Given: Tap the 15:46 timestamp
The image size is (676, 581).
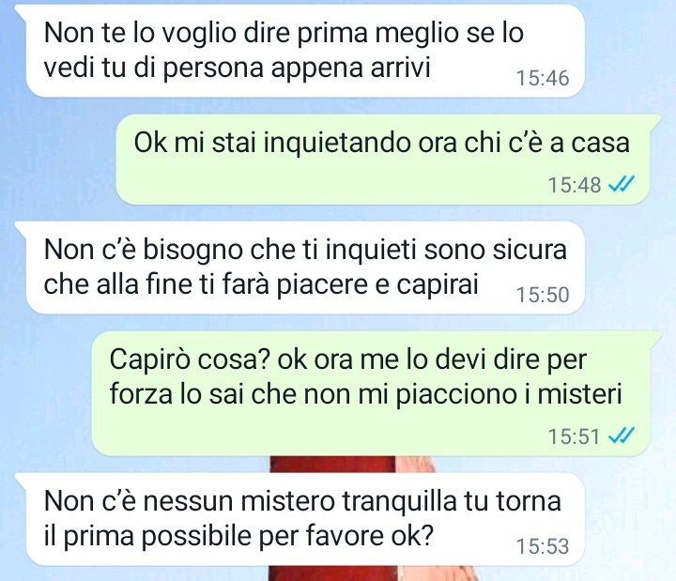Looking at the screenshot, I should (543, 78).
